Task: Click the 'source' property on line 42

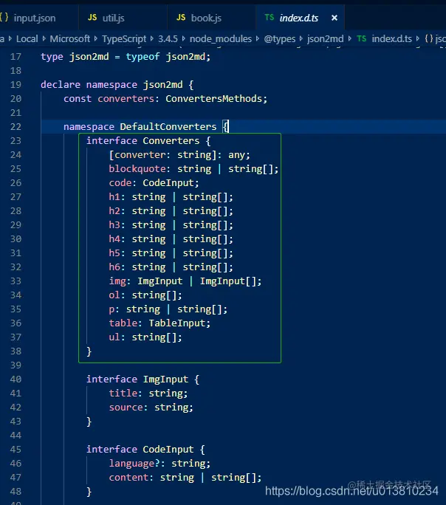Action: coord(126,408)
